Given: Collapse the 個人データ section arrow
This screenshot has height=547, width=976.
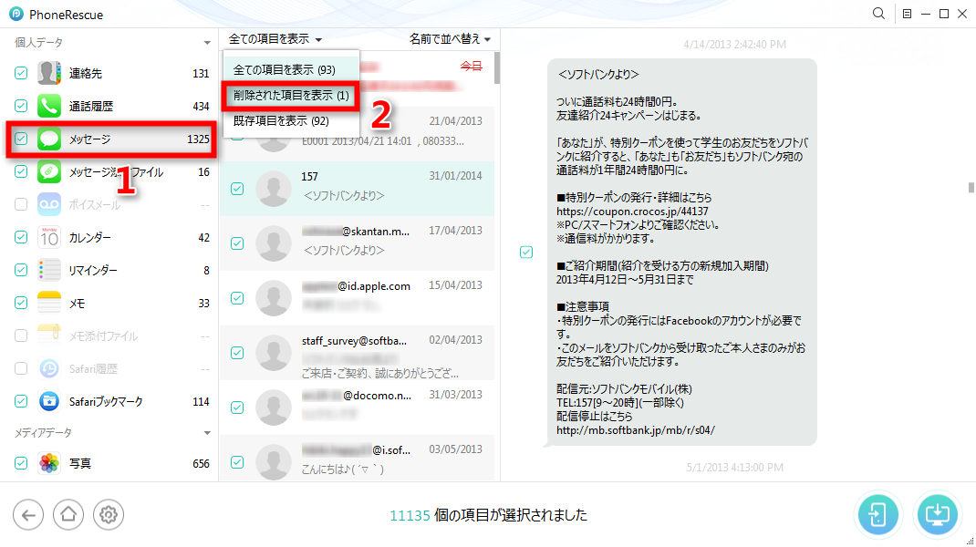Looking at the screenshot, I should (x=207, y=42).
